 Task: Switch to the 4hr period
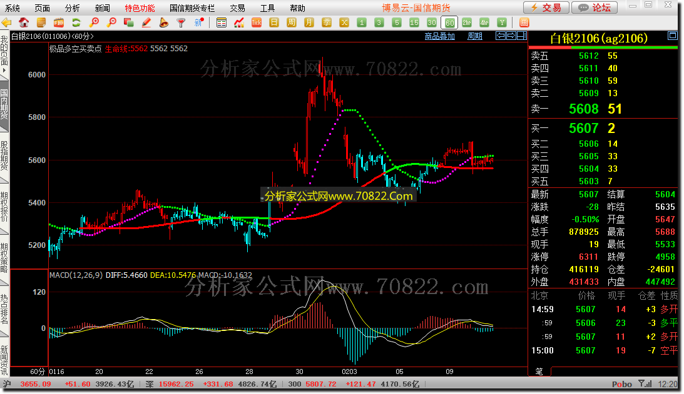484,22
